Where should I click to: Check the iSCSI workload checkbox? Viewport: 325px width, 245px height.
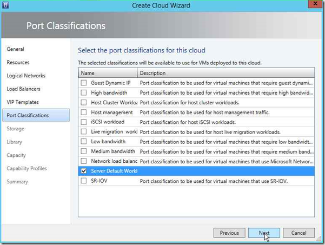tap(84, 122)
